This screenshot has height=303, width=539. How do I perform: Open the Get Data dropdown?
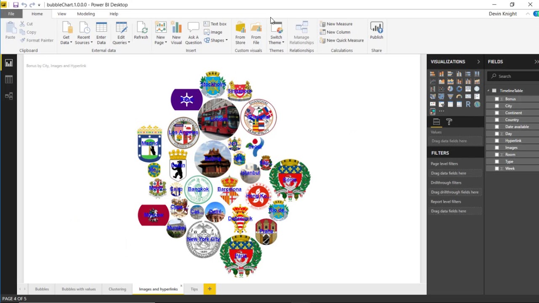(x=66, y=33)
